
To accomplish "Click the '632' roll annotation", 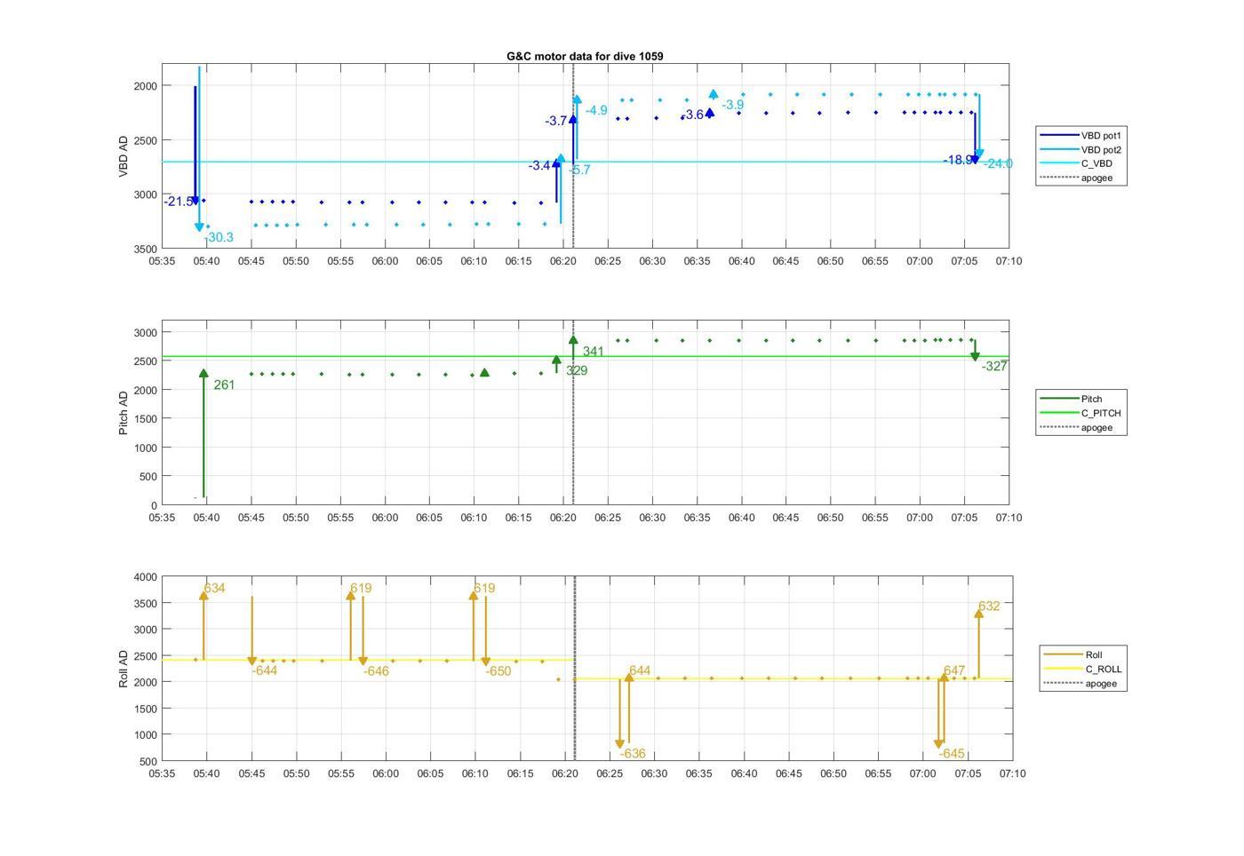I will pos(989,606).
